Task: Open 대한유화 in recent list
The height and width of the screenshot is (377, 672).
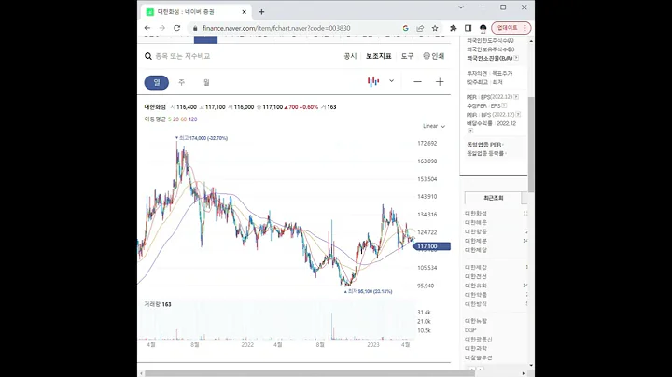Action: [476, 286]
